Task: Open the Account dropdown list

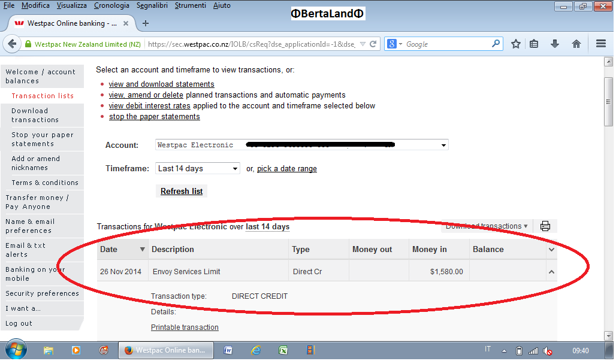Action: point(302,145)
